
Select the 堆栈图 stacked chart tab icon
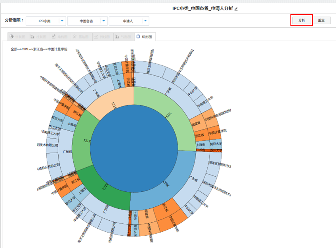click(54, 37)
